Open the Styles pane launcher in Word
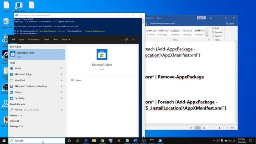This screenshot has height=144, width=256. tap(209, 40)
